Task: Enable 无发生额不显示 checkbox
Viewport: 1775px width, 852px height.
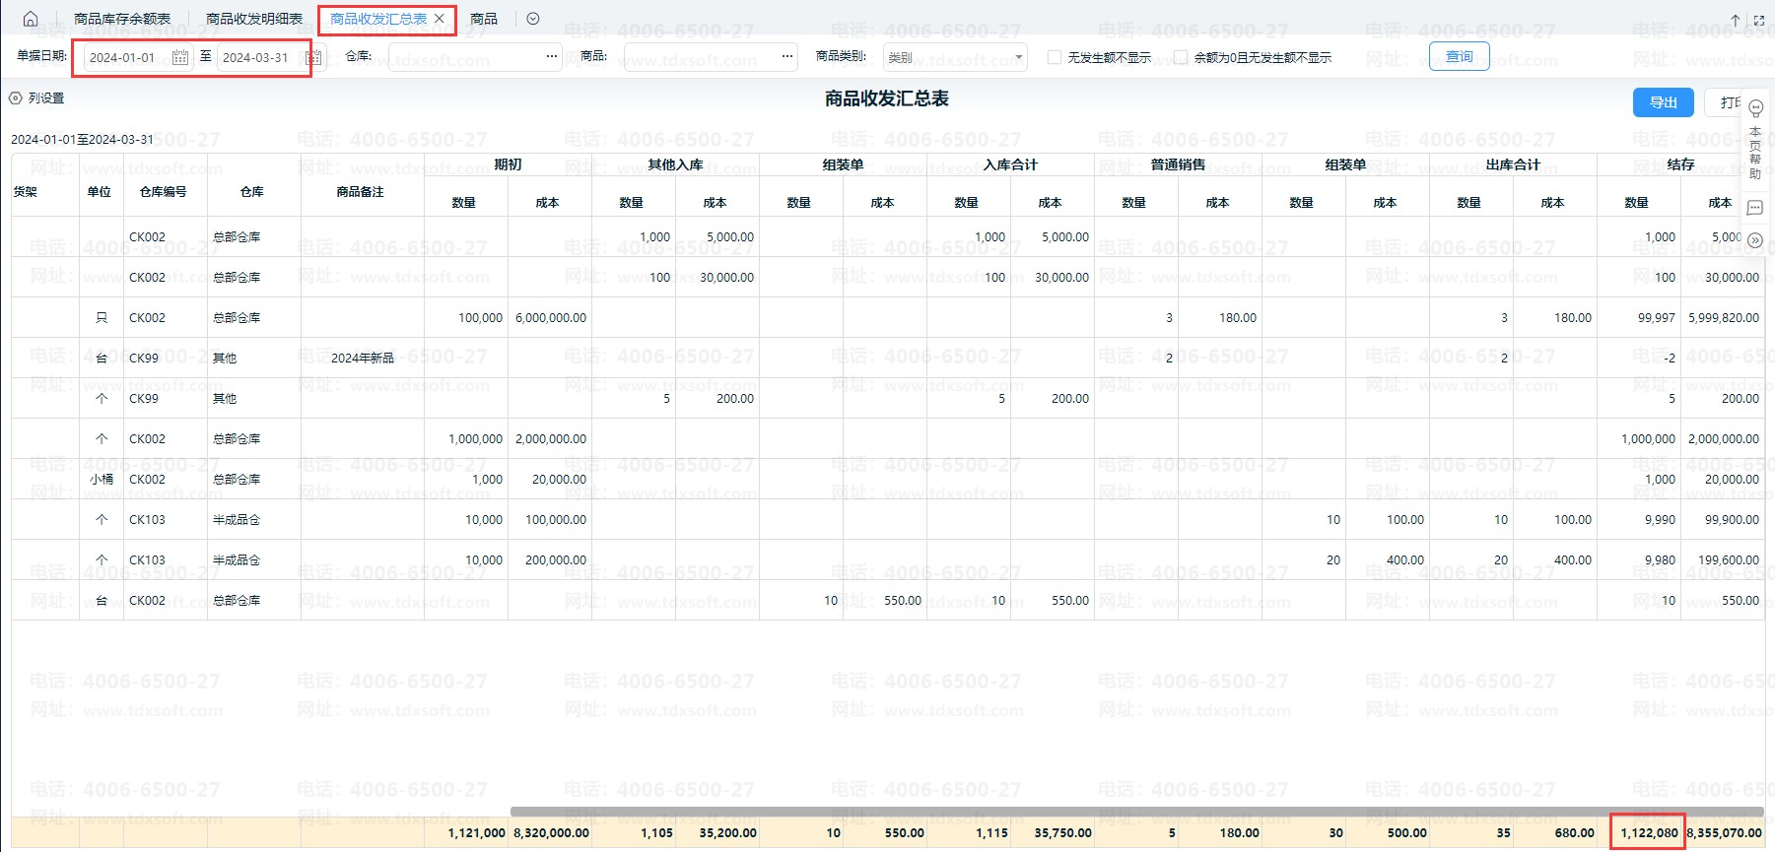Action: (1055, 57)
